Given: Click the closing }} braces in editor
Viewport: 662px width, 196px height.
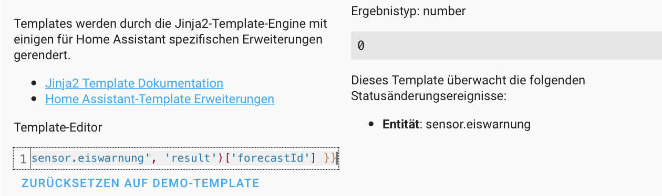Looking at the screenshot, I should point(329,157).
